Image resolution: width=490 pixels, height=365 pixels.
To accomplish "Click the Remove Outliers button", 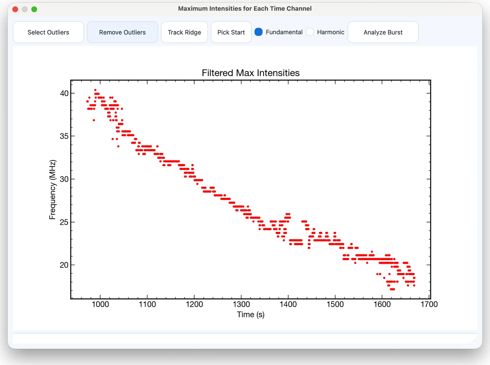I will (x=123, y=32).
